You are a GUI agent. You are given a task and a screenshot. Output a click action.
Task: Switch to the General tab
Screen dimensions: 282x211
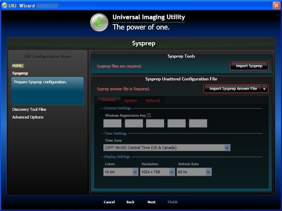click(109, 100)
